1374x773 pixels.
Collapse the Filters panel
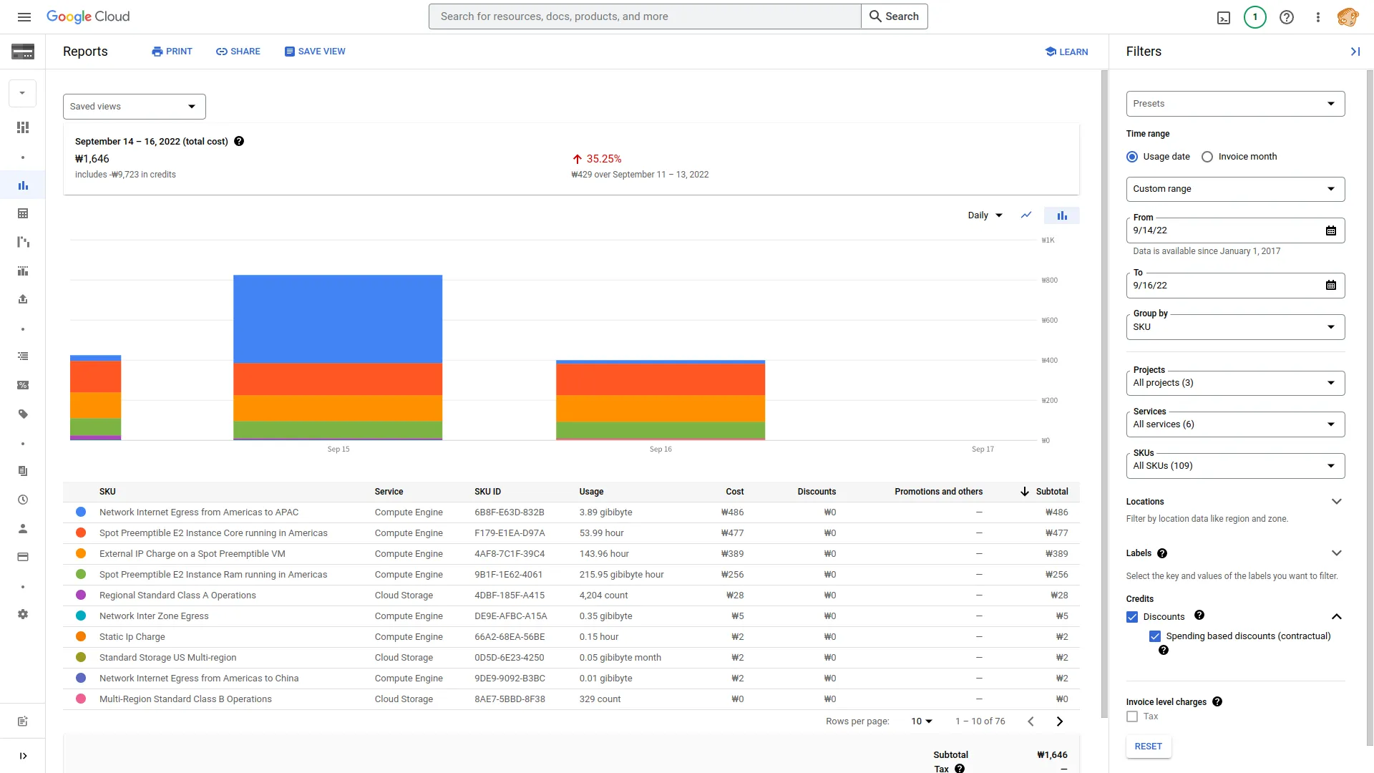click(x=1355, y=52)
